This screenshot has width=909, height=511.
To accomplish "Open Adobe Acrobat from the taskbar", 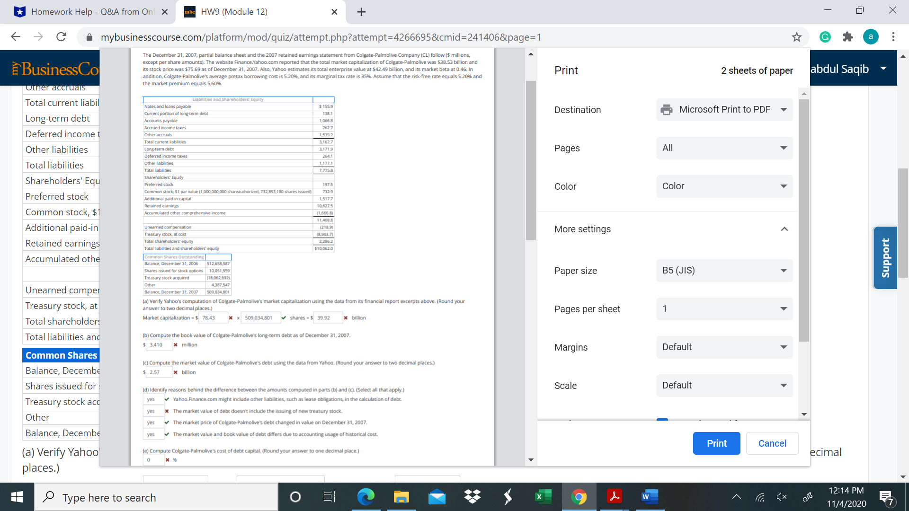I will (x=614, y=497).
